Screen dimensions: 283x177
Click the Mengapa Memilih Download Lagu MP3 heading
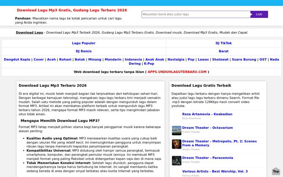[60, 121]
